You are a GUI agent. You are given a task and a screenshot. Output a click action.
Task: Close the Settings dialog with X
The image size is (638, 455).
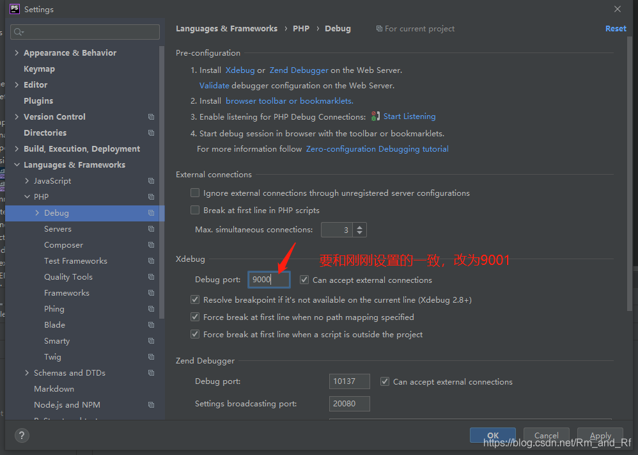(x=618, y=9)
